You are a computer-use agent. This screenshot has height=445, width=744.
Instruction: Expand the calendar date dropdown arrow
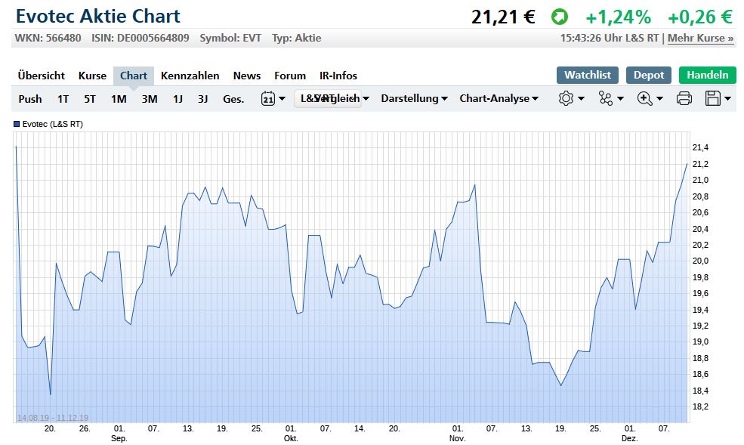click(x=282, y=99)
